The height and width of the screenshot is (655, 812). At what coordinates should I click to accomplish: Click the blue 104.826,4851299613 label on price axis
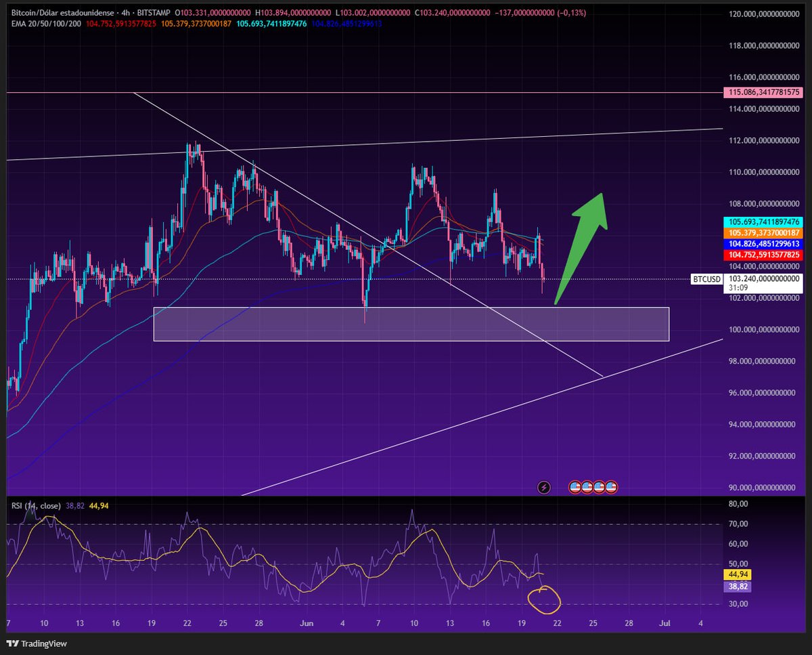click(763, 244)
